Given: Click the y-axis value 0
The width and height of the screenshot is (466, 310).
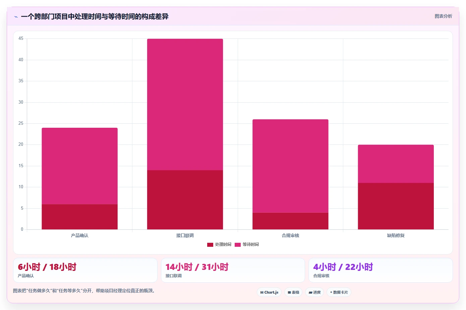Looking at the screenshot, I should [x=22, y=229].
